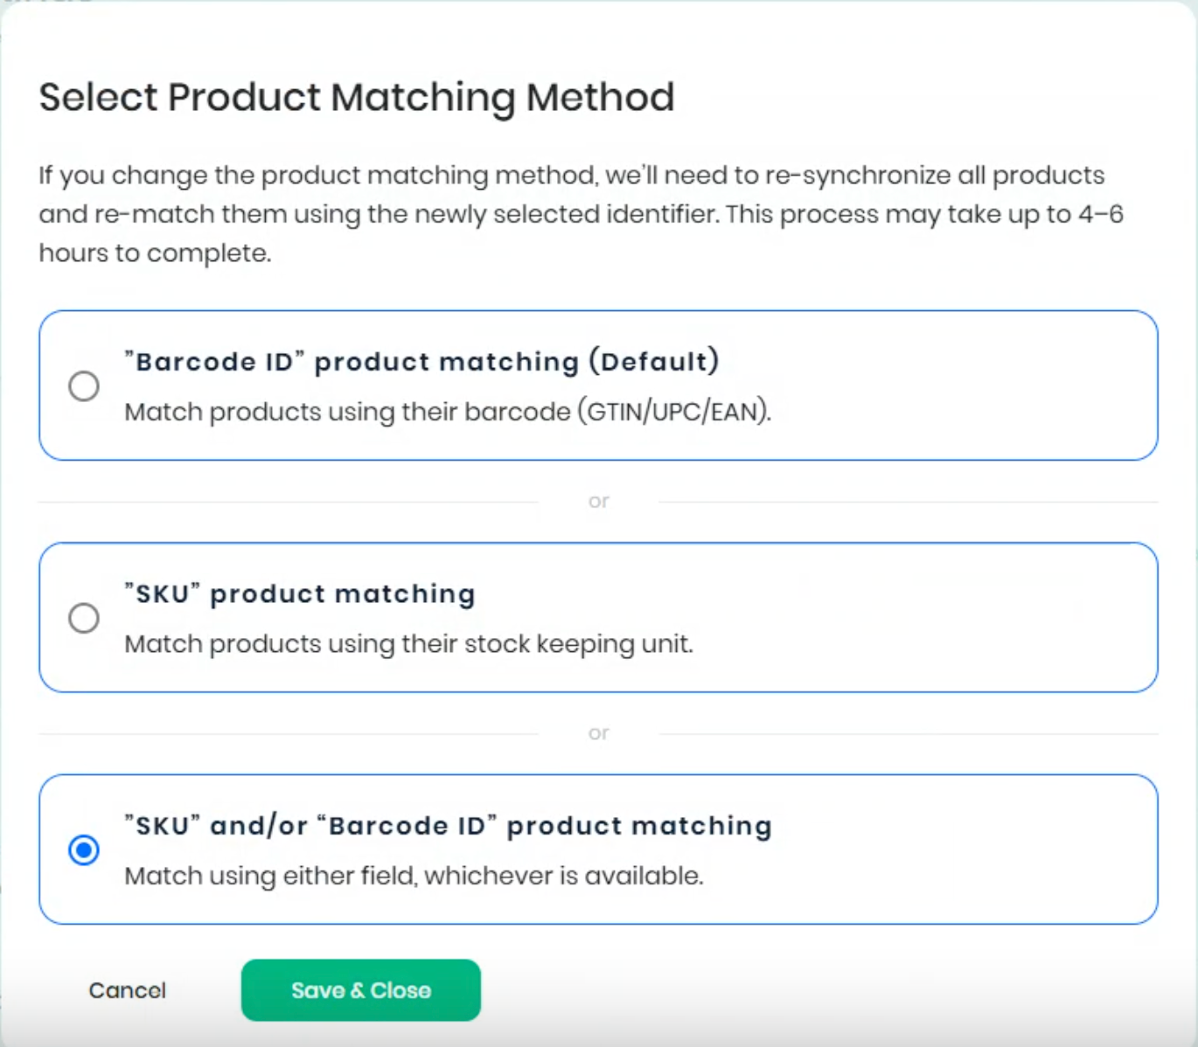Image resolution: width=1198 pixels, height=1047 pixels.
Task: Save and close the matching method dialog
Action: click(x=361, y=990)
